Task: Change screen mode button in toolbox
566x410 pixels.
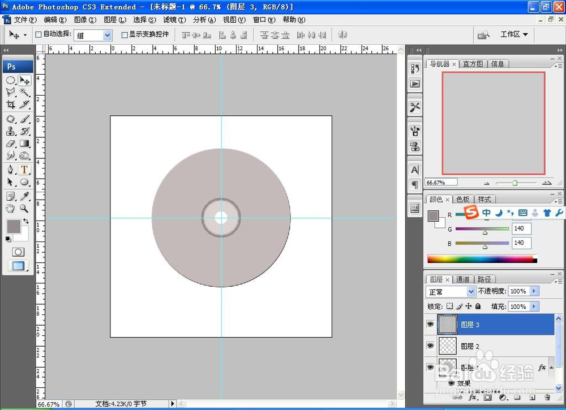Action: tap(18, 266)
